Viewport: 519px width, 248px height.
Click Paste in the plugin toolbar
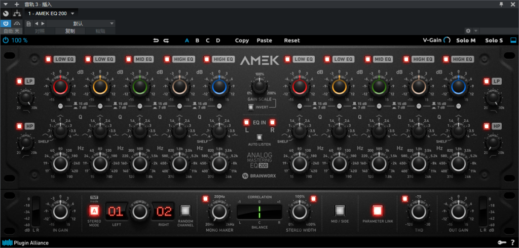tap(265, 41)
